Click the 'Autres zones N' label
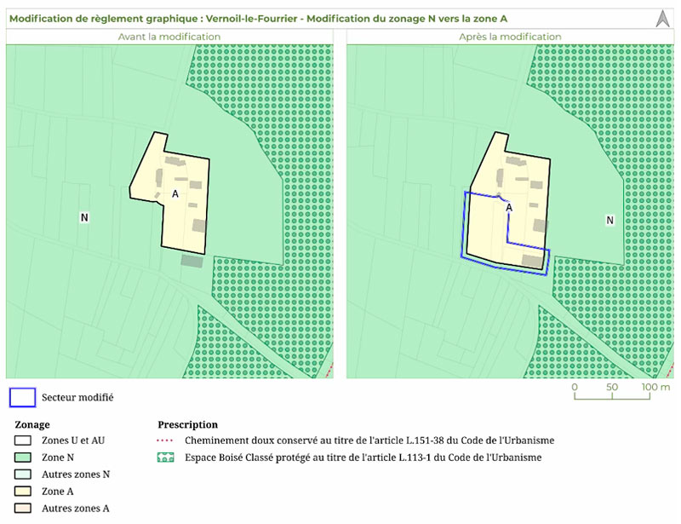Screen dimensions: 681x524 [76, 475]
